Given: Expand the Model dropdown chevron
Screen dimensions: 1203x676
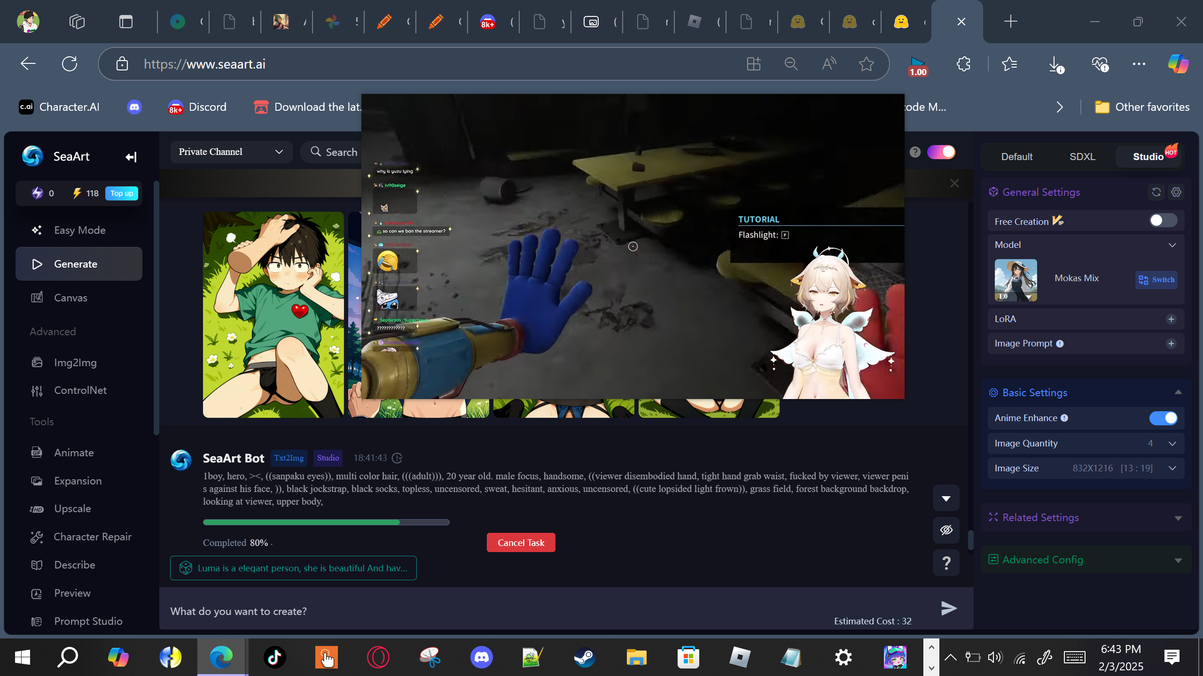Looking at the screenshot, I should (1172, 245).
